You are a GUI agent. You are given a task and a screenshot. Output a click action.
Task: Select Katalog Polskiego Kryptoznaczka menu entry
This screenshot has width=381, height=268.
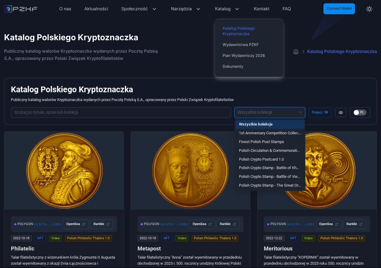click(x=239, y=31)
